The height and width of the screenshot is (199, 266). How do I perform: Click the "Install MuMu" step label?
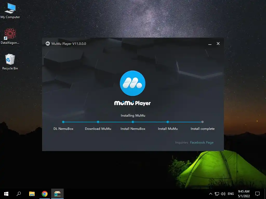coord(168,129)
